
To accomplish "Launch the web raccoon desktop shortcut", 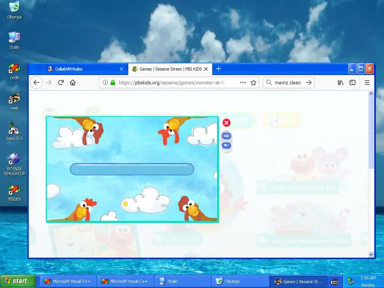I will pos(15,101).
